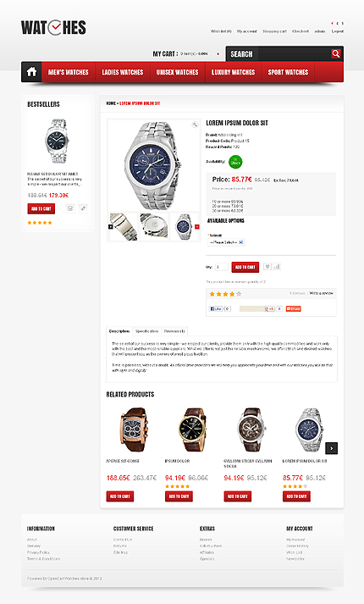Open the Luxury Watches menu

coord(233,72)
